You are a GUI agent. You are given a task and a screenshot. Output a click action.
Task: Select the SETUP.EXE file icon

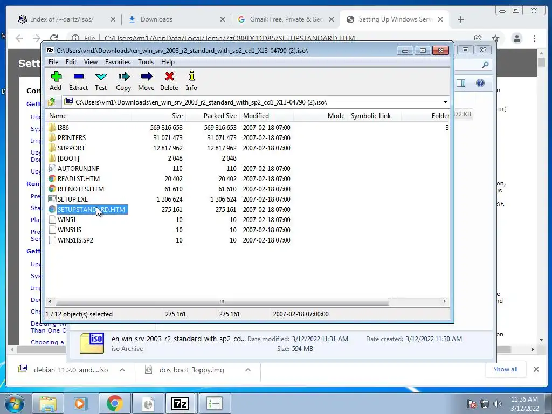pyautogui.click(x=52, y=199)
